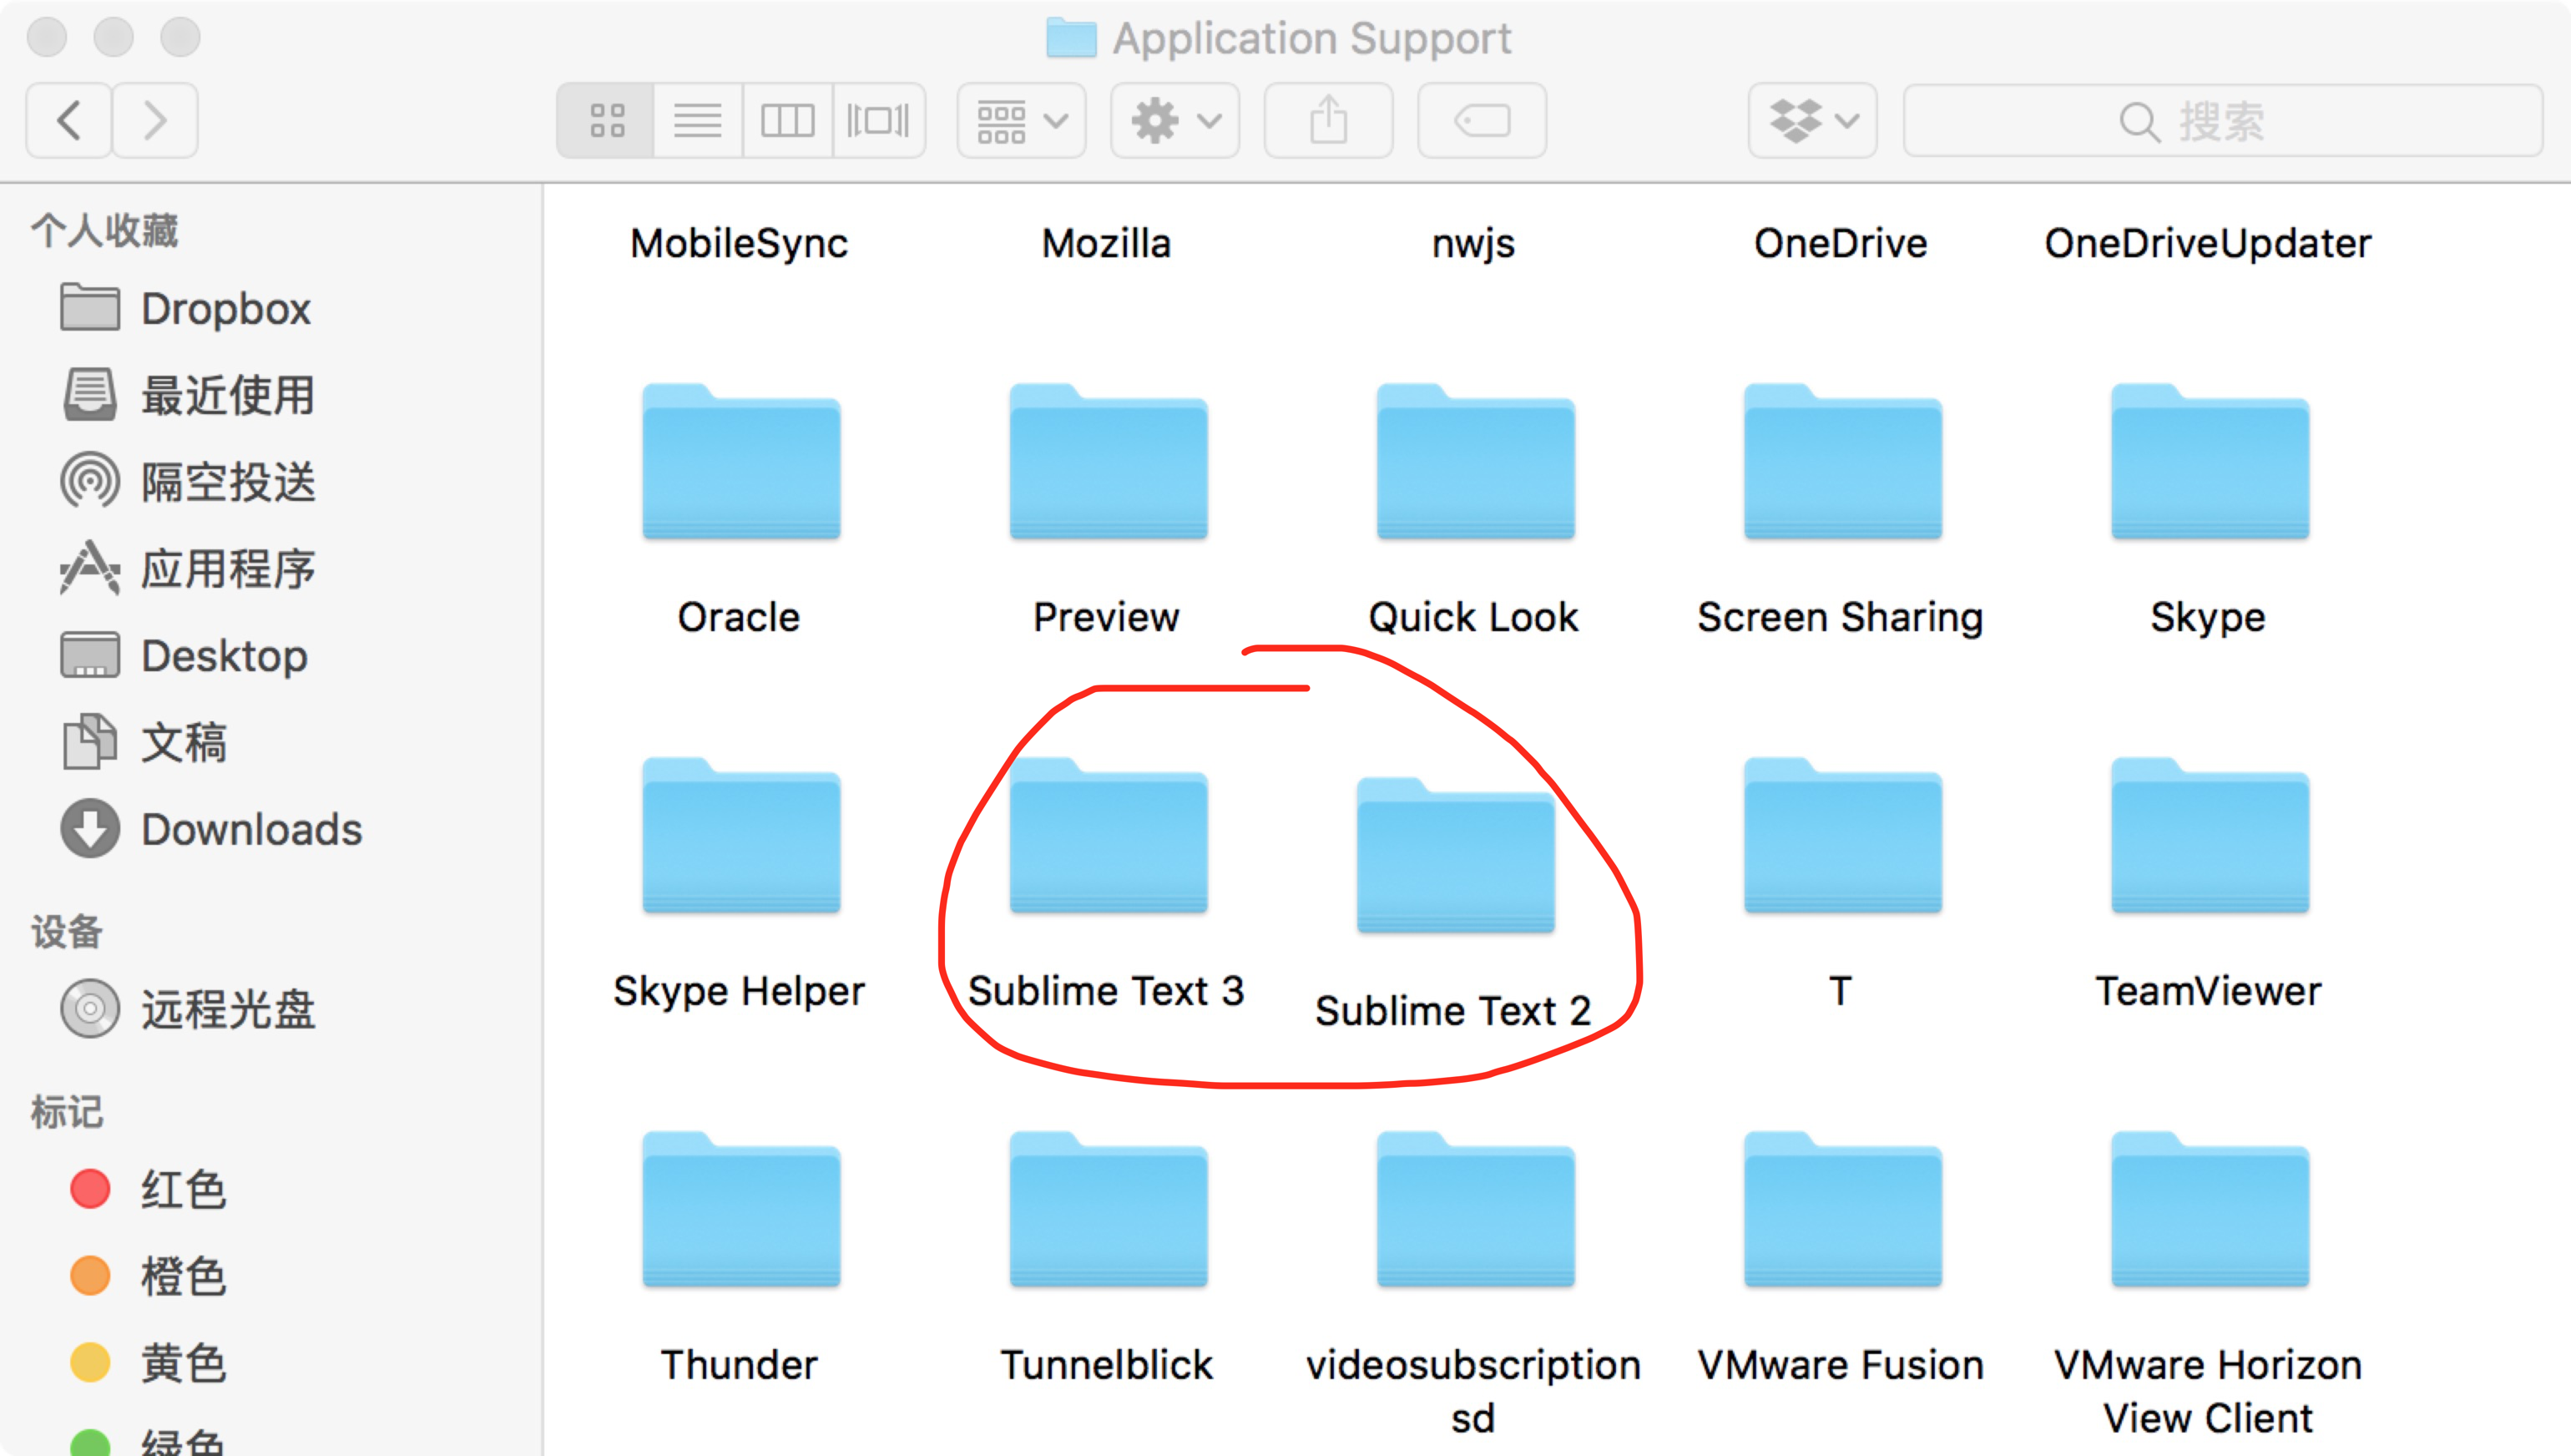Click the OneDrive folder label
The height and width of the screenshot is (1456, 2571).
(1841, 244)
